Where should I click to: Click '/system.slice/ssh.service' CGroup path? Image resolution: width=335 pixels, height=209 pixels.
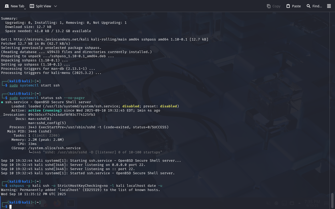pos(54,148)
